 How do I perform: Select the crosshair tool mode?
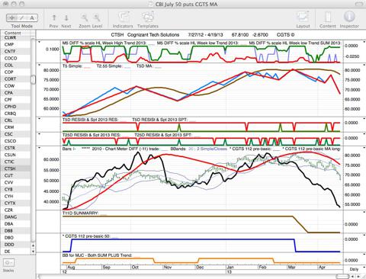pos(11,18)
